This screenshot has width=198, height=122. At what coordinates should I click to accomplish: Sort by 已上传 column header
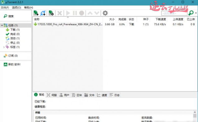pyautogui.click(x=191, y=19)
